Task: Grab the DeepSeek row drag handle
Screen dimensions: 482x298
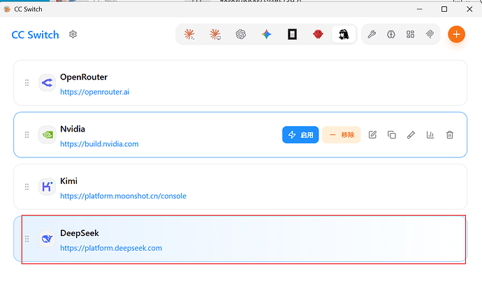Action: pos(27,239)
